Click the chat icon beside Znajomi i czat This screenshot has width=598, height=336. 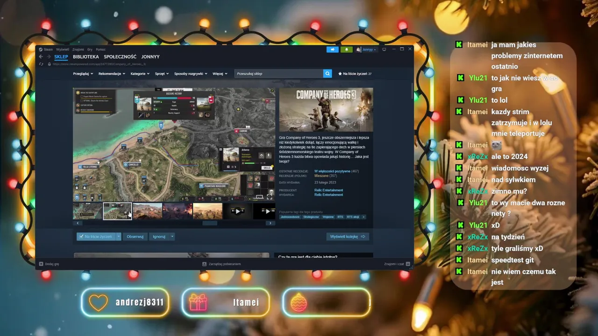(408, 264)
